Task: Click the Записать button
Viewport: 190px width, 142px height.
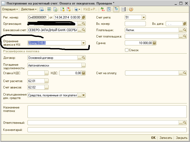Action: point(166,138)
